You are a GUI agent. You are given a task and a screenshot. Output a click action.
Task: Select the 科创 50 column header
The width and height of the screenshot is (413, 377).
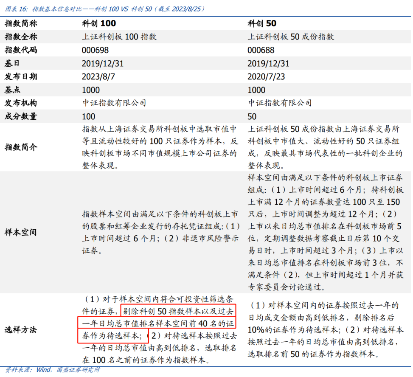(x=262, y=23)
